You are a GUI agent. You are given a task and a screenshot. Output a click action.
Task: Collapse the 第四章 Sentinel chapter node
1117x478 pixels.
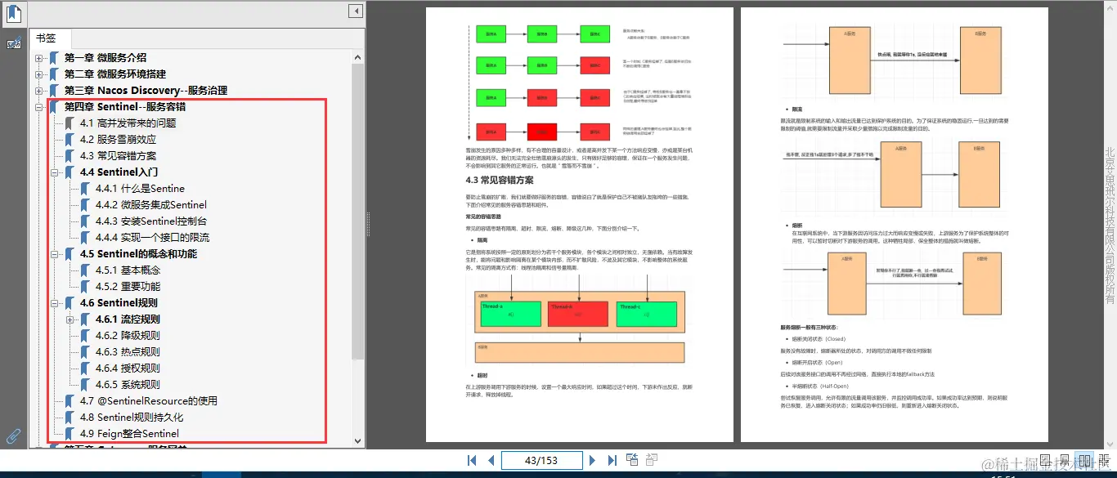39,107
